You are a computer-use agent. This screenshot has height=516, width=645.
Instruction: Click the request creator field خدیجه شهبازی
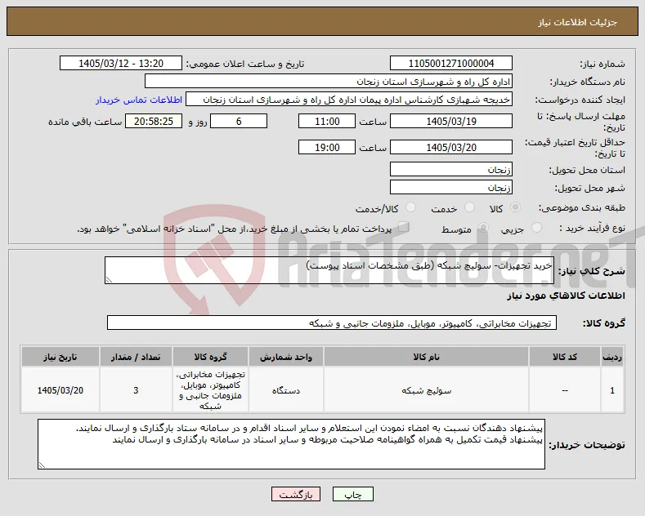[349, 100]
